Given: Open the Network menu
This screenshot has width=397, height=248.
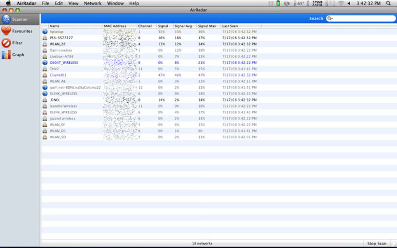Looking at the screenshot, I should click(93, 3).
